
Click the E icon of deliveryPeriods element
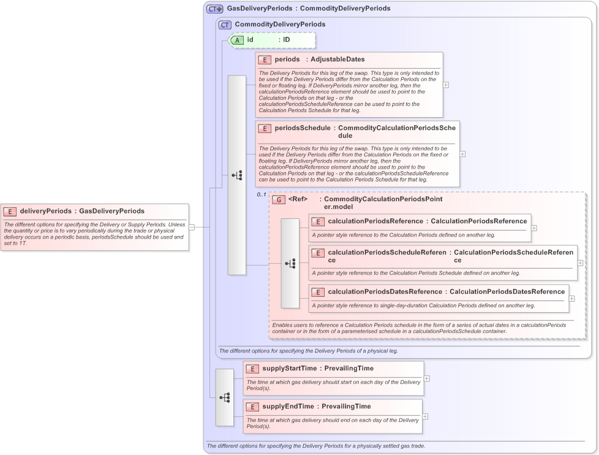[10, 212]
